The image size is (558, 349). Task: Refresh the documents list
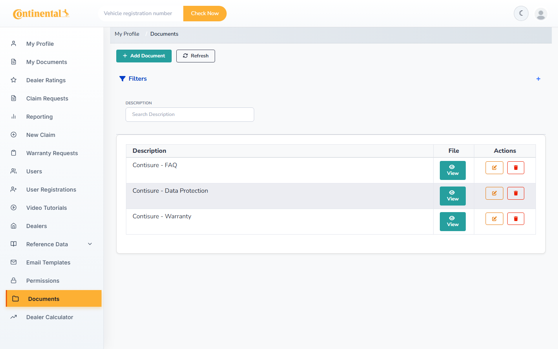click(196, 56)
